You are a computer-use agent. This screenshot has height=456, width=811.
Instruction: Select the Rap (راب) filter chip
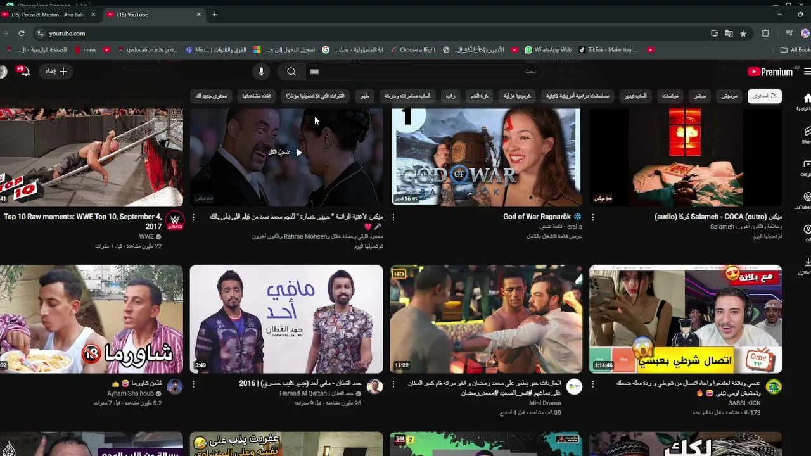(x=450, y=96)
